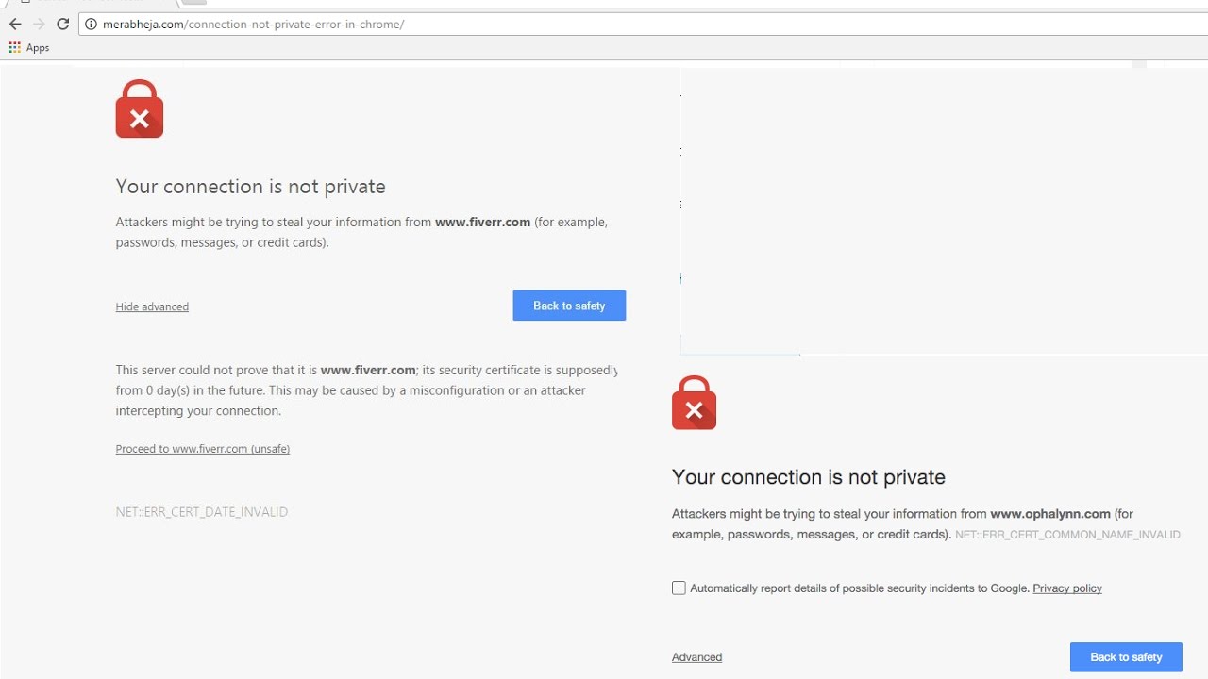Click the browser forward arrow

point(39,25)
